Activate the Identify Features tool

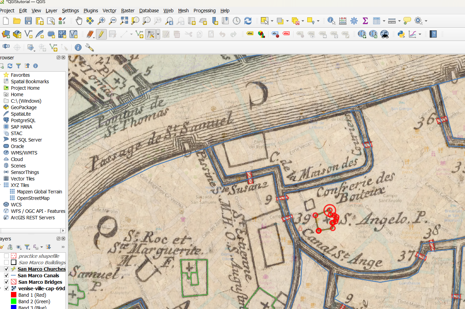coord(331,21)
